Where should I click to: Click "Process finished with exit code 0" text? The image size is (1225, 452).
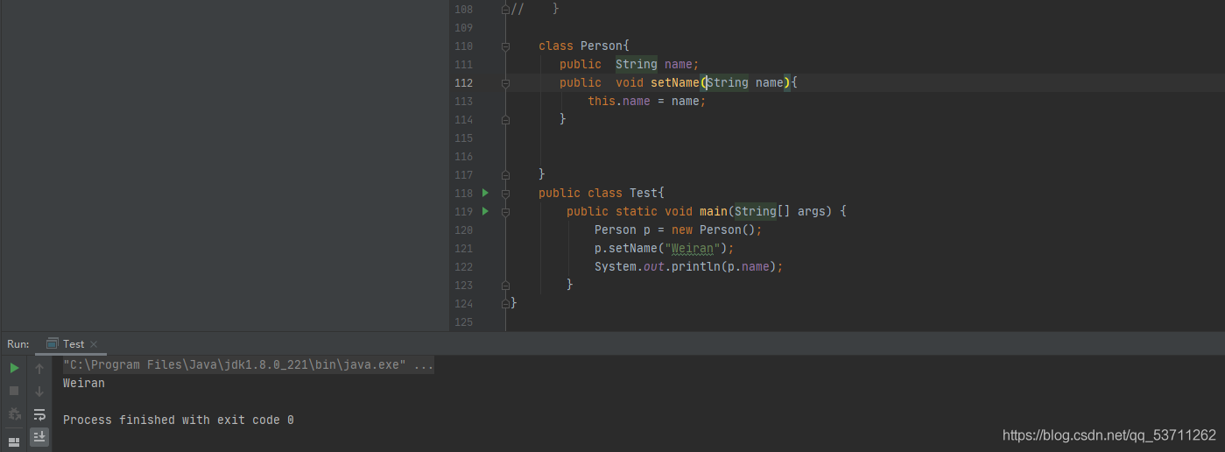click(179, 420)
